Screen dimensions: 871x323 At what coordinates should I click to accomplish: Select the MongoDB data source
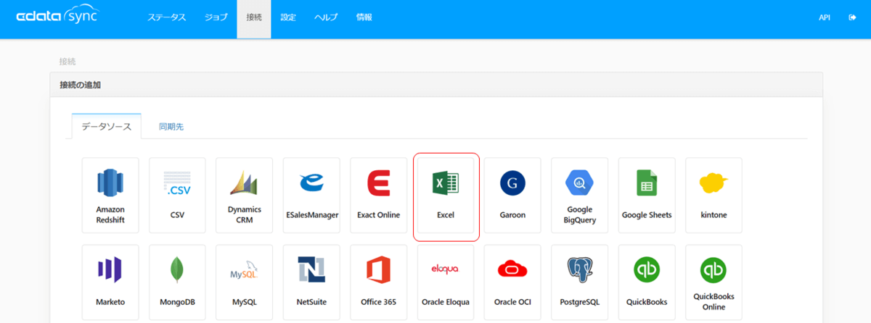point(177,282)
